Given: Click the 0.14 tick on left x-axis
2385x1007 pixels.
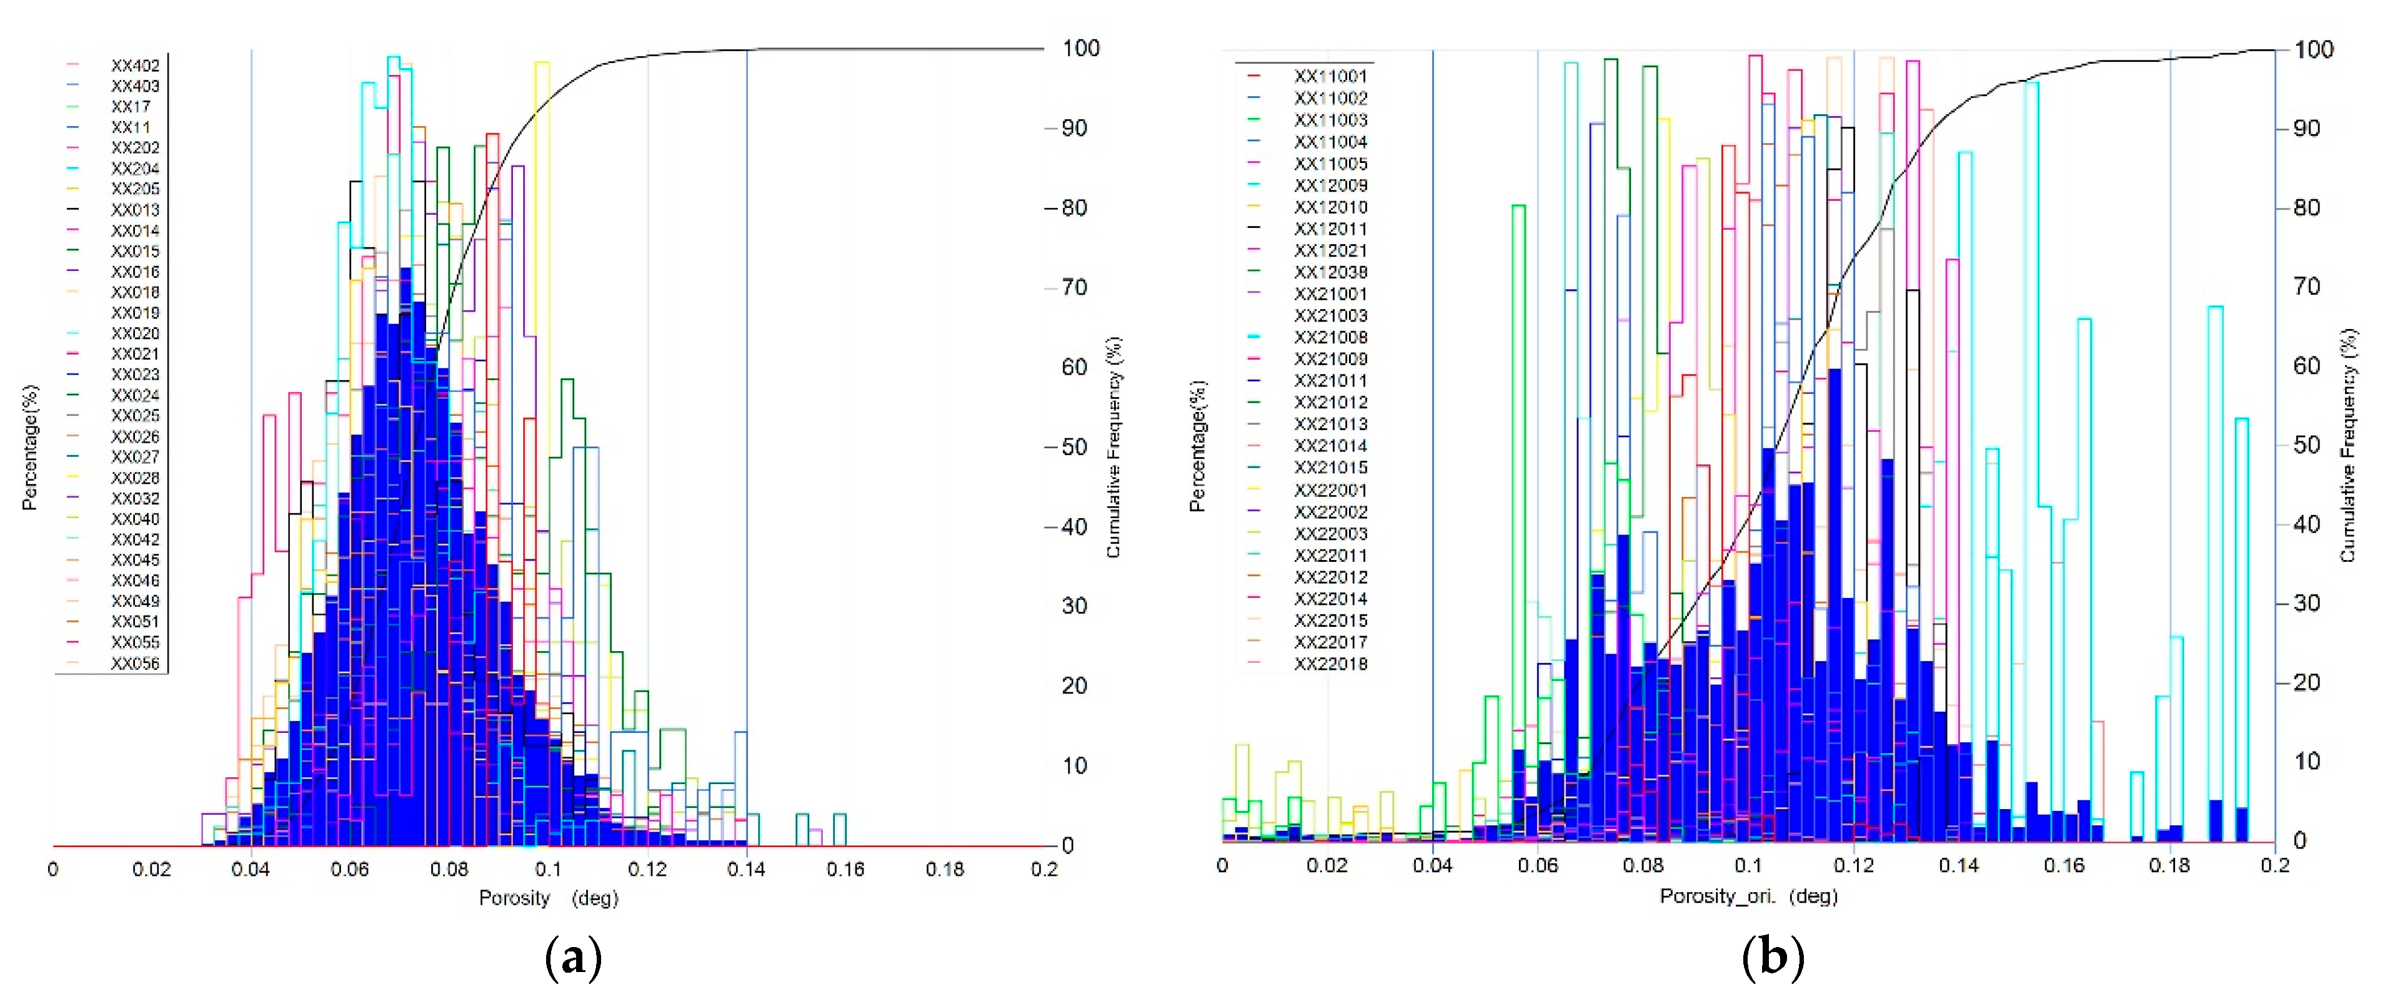Looking at the screenshot, I should click(x=745, y=869).
